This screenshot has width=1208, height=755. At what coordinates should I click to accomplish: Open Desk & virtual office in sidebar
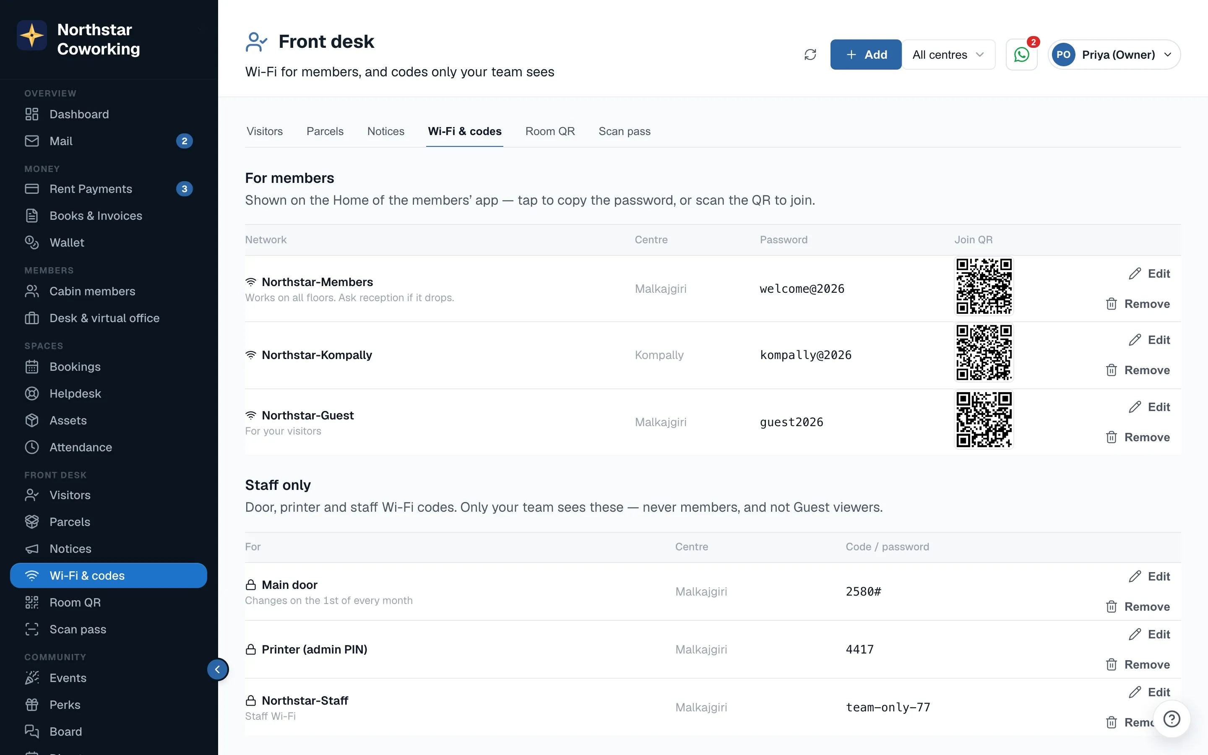point(108,318)
